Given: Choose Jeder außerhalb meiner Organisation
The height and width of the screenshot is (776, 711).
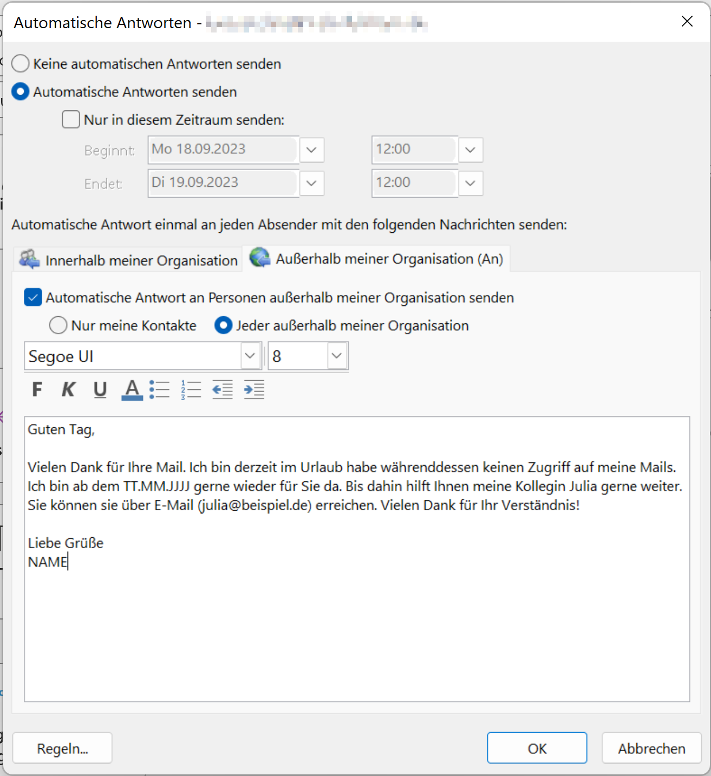Looking at the screenshot, I should 224,325.
